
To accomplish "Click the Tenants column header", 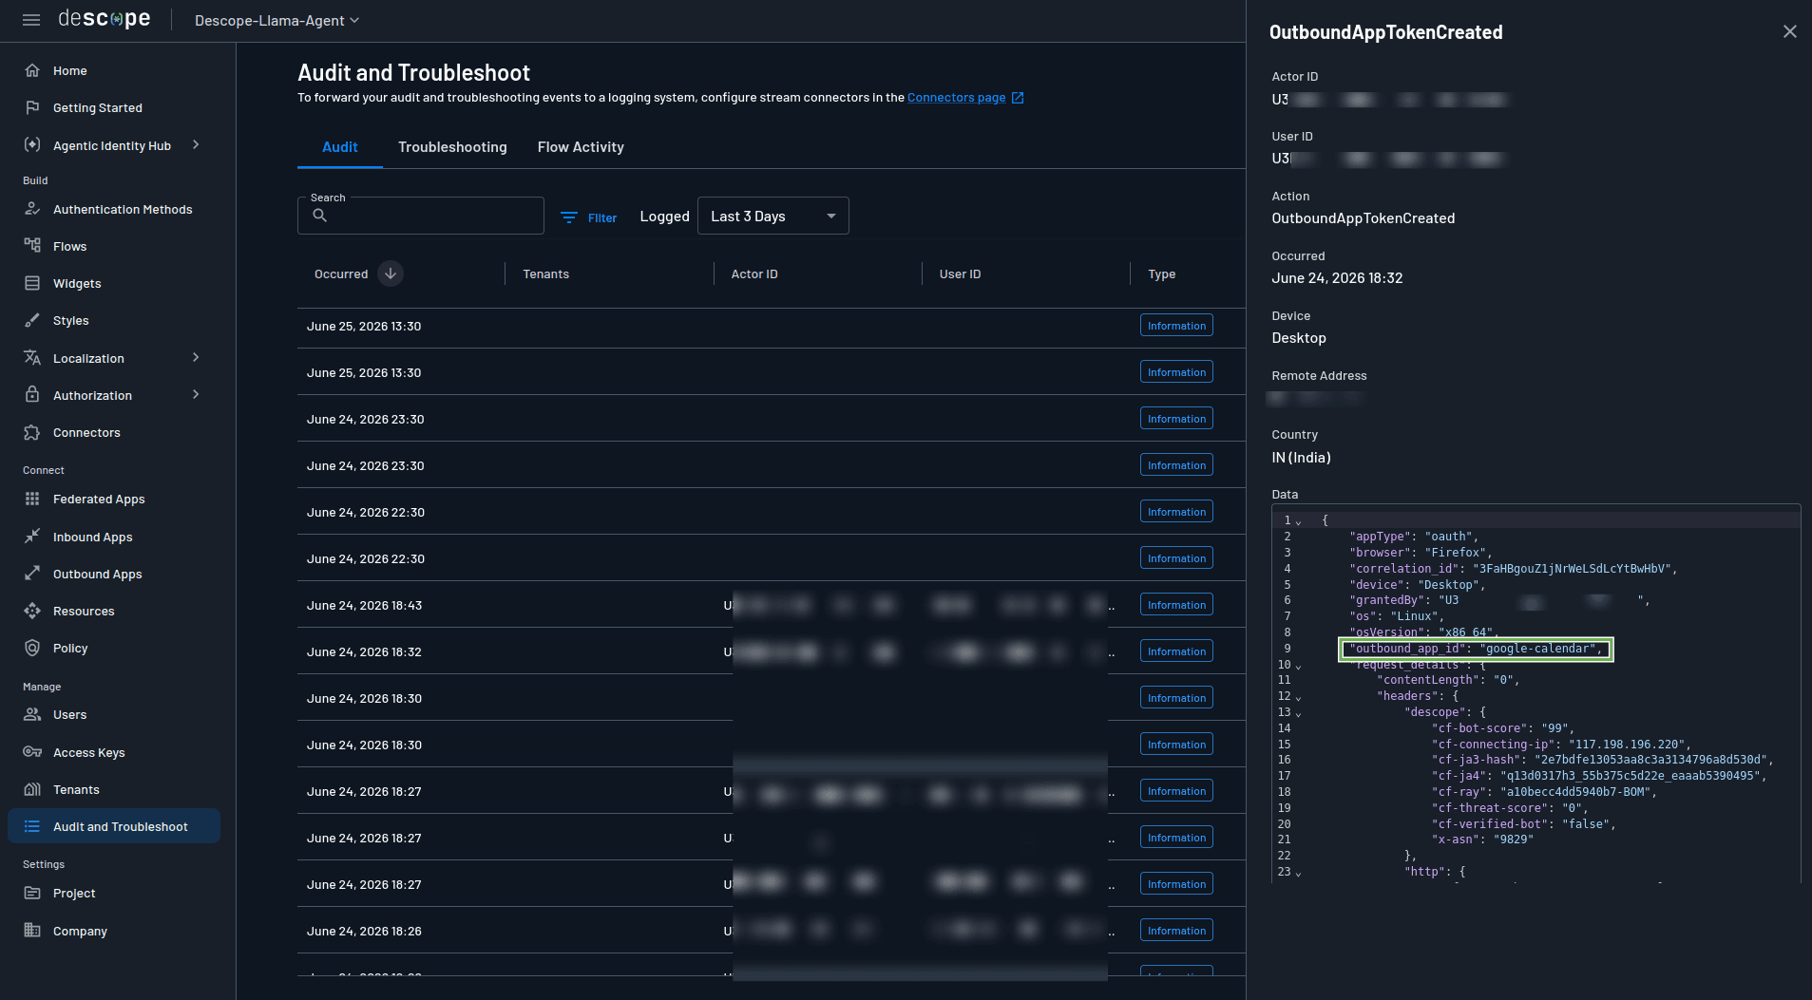I will click(546, 274).
